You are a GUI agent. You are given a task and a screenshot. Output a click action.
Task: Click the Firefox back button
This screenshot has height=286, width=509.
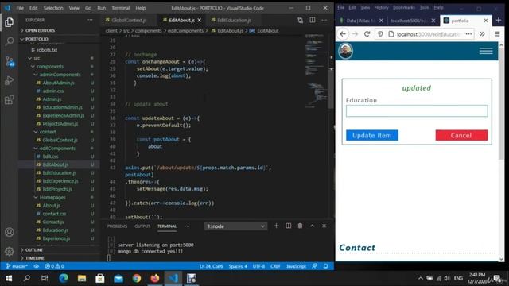coord(343,33)
